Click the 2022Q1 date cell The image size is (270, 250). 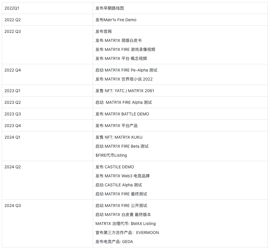click(x=12, y=8)
